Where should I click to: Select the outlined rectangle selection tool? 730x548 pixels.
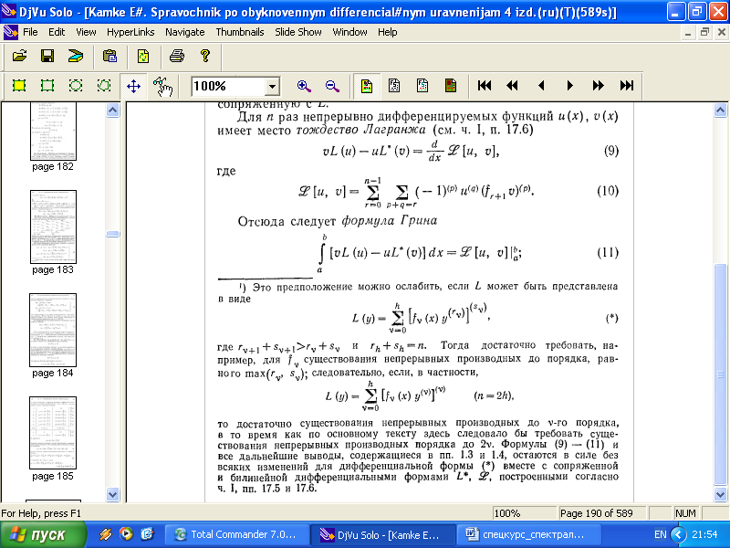47,86
